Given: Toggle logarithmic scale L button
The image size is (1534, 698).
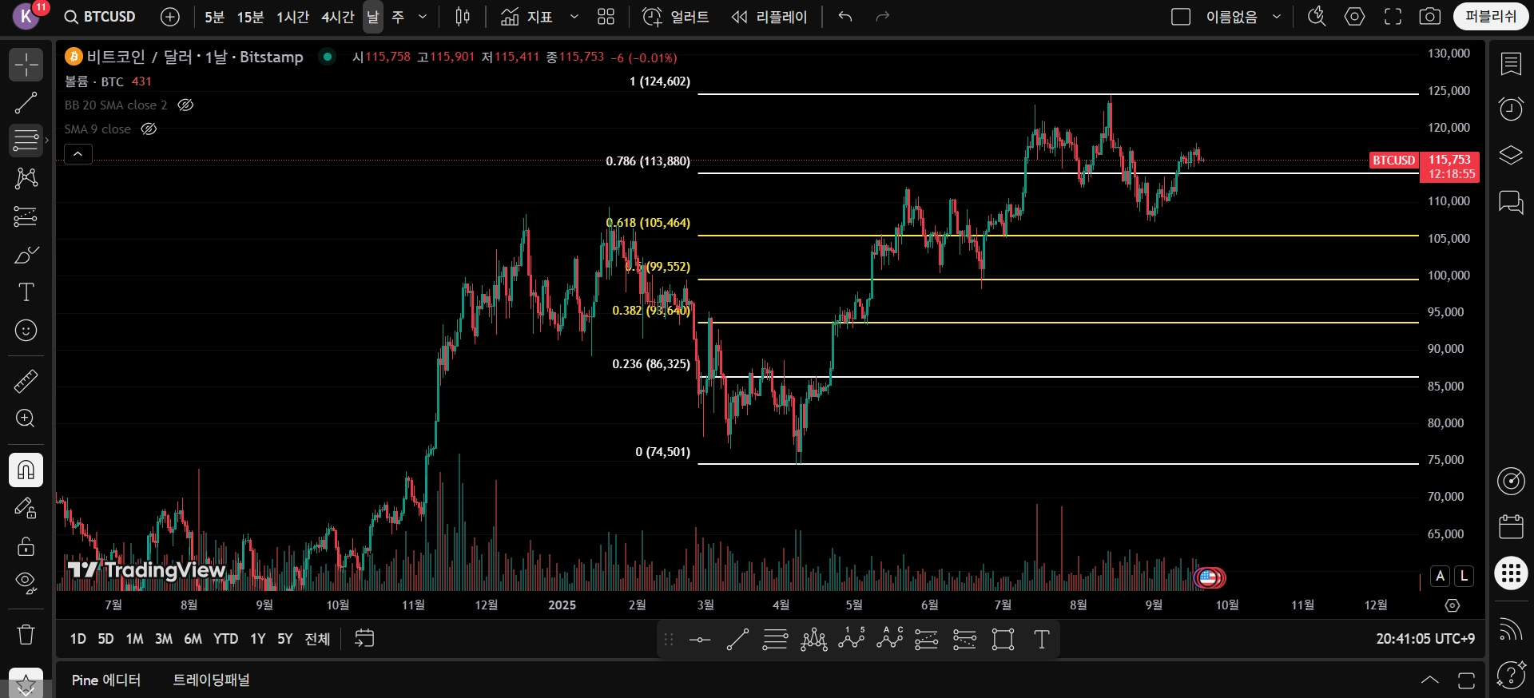Looking at the screenshot, I should tap(1464, 576).
